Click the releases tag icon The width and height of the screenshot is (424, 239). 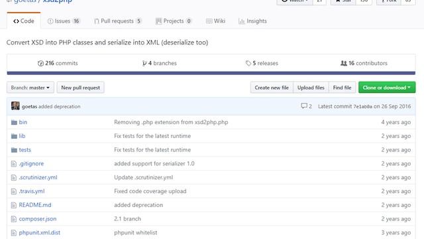[248, 64]
